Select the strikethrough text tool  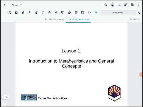click(49, 12)
